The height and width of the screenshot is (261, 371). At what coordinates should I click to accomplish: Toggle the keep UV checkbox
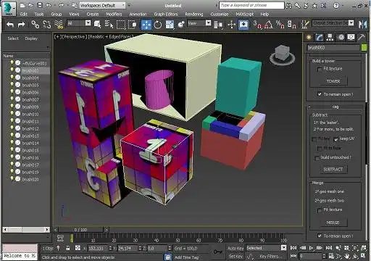pyautogui.click(x=336, y=139)
